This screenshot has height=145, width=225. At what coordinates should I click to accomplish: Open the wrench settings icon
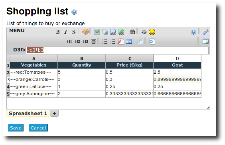205,32
